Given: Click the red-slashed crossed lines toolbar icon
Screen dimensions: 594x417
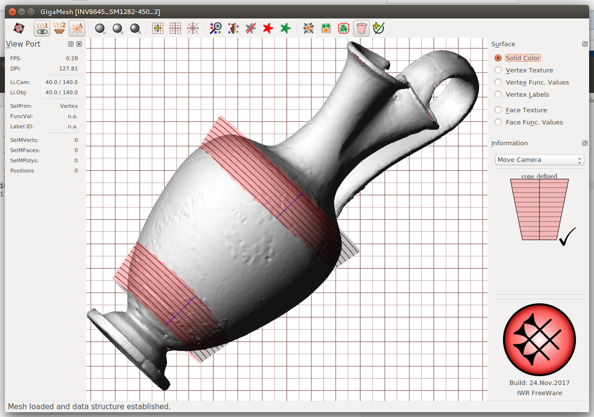Looking at the screenshot, I should pos(251,29).
